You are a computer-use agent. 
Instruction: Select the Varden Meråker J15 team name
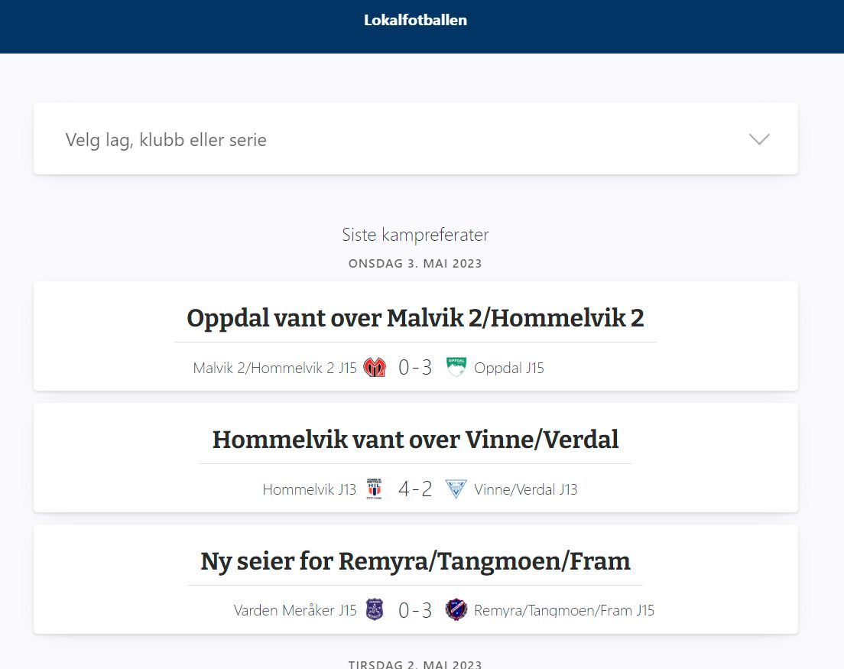coord(294,609)
